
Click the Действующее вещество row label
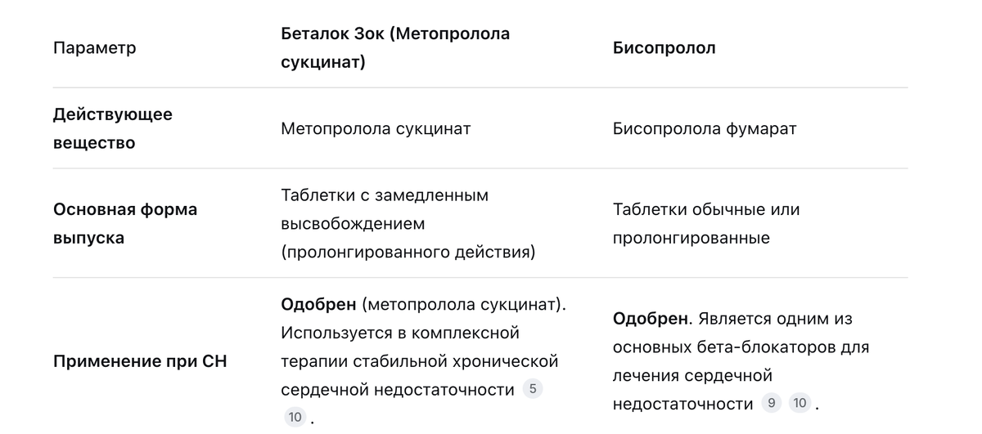[x=112, y=128]
